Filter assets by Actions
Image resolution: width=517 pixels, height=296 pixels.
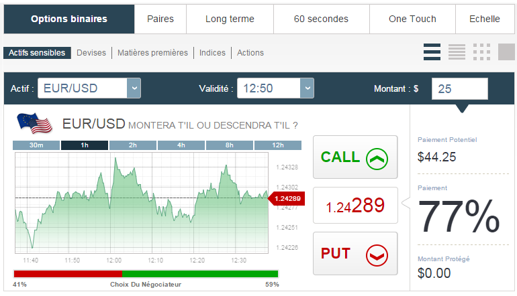[x=250, y=53]
